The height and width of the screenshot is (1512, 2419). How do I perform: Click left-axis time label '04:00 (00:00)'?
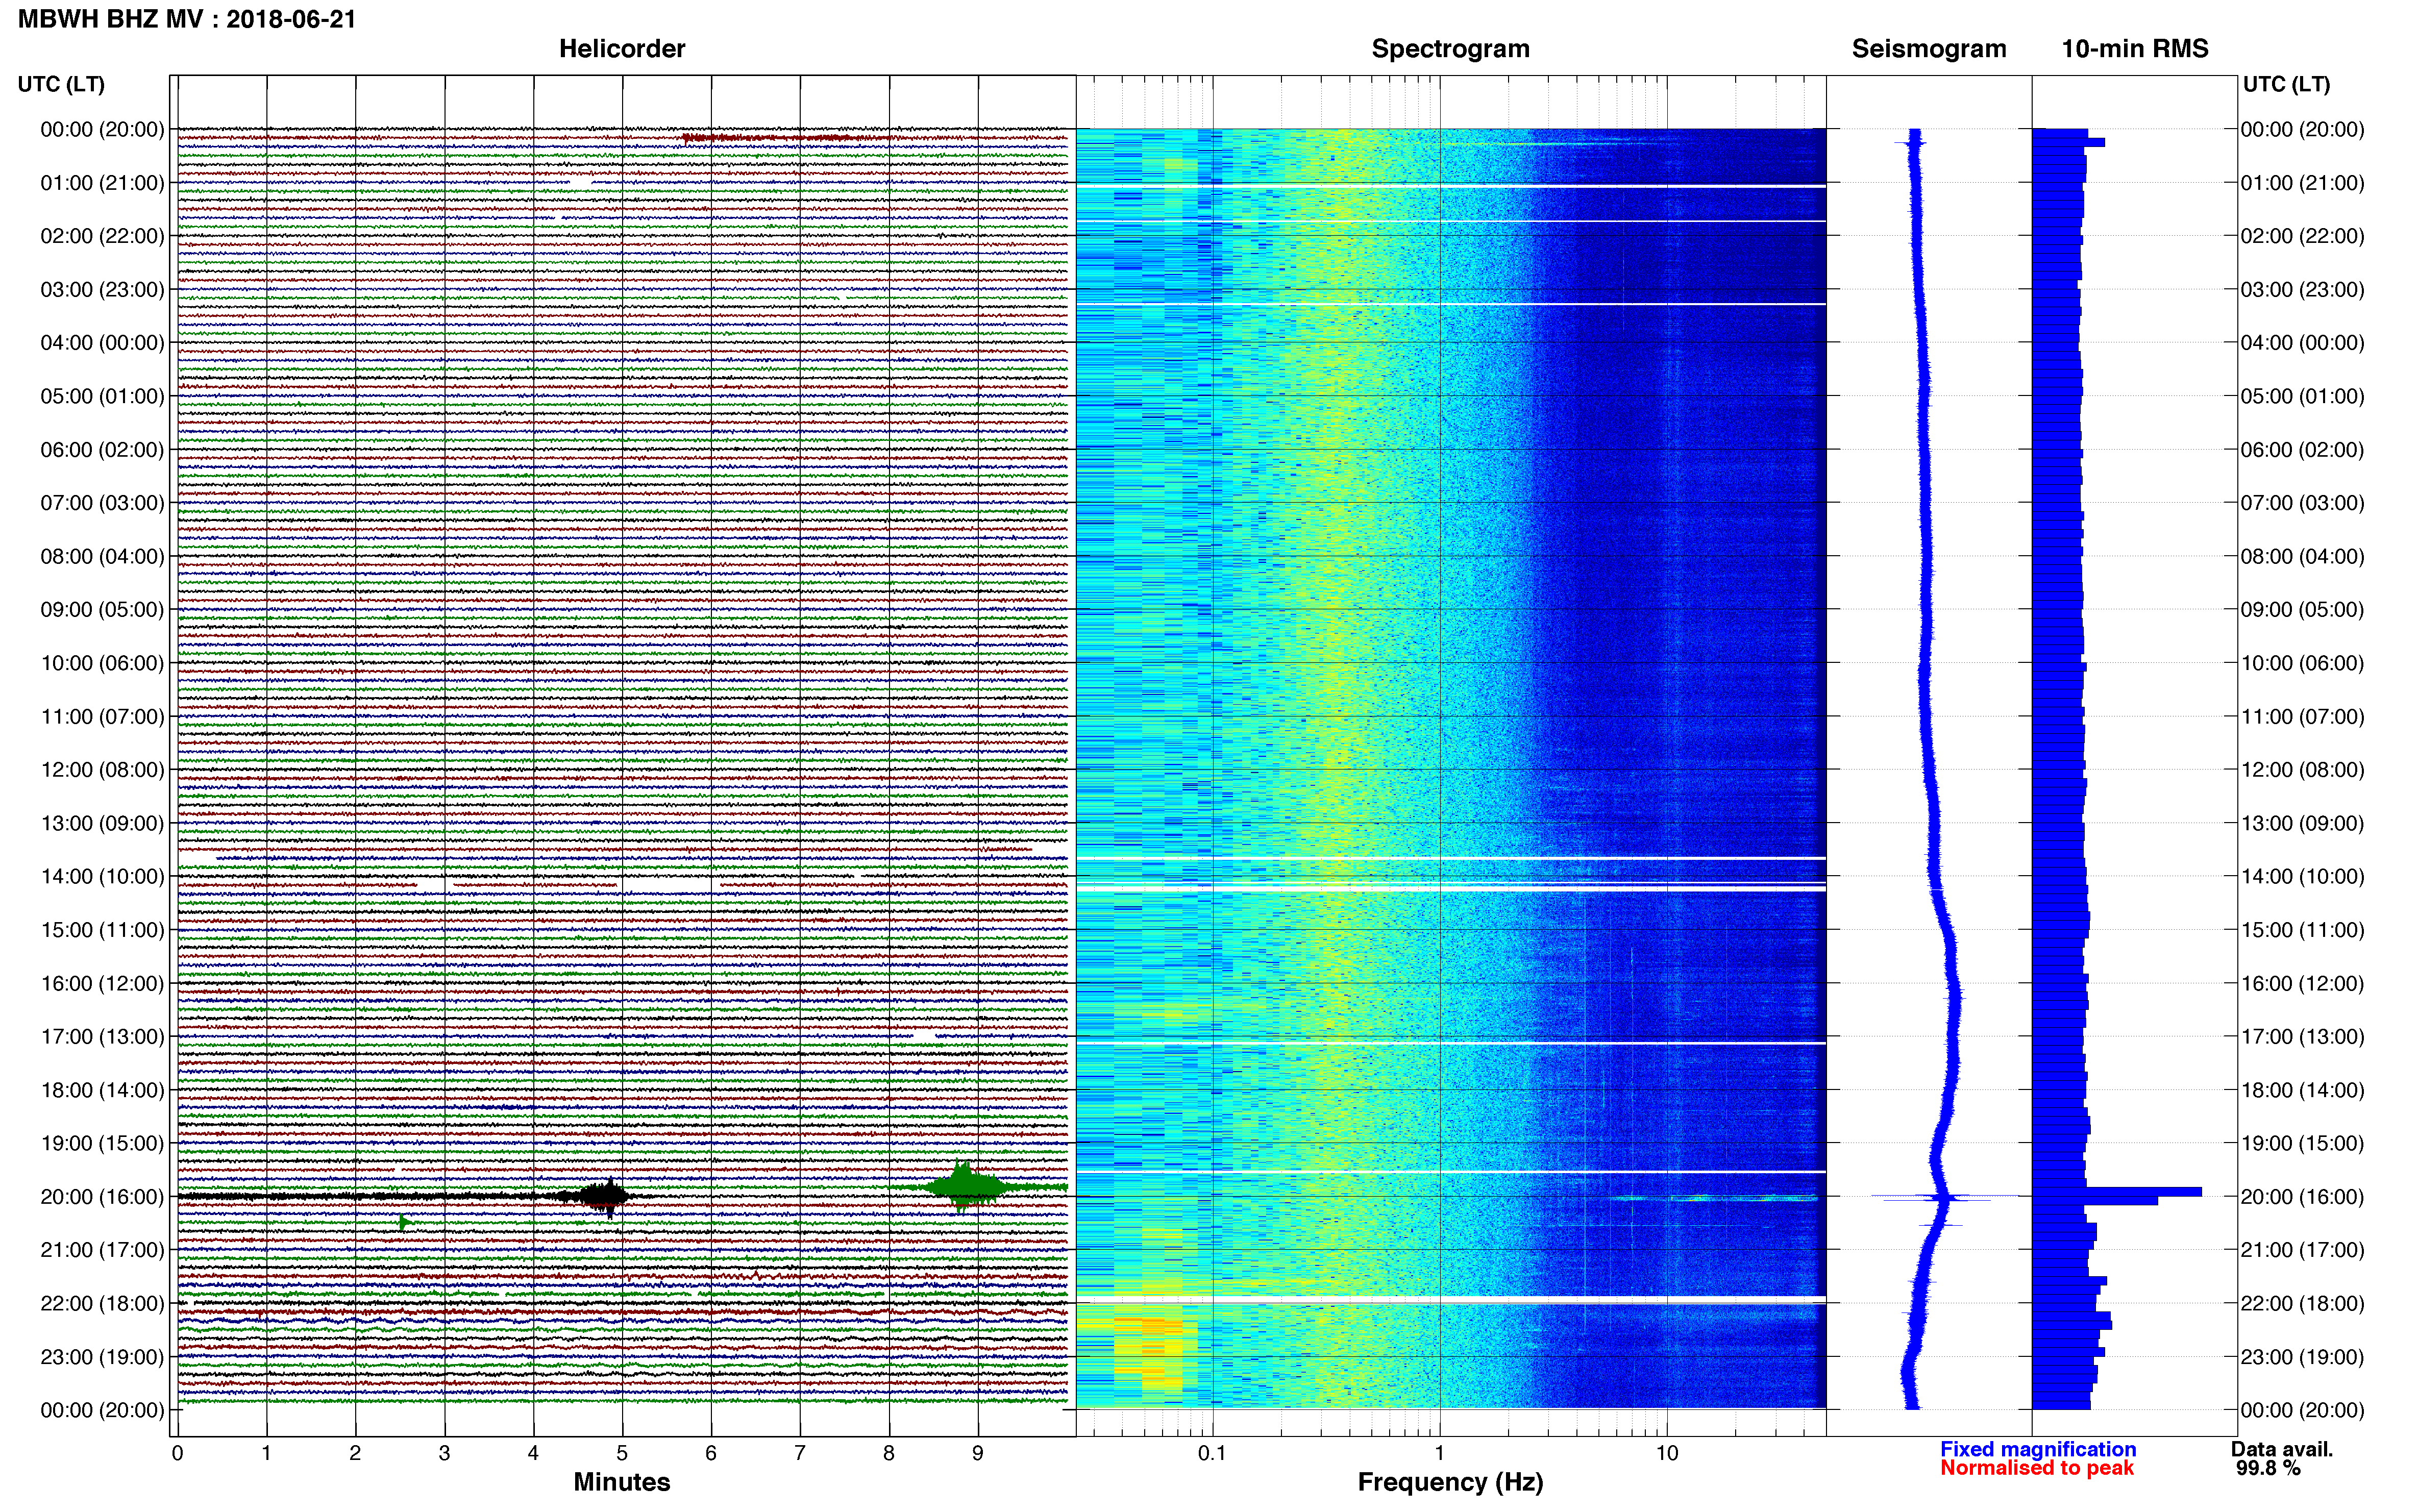point(102,343)
